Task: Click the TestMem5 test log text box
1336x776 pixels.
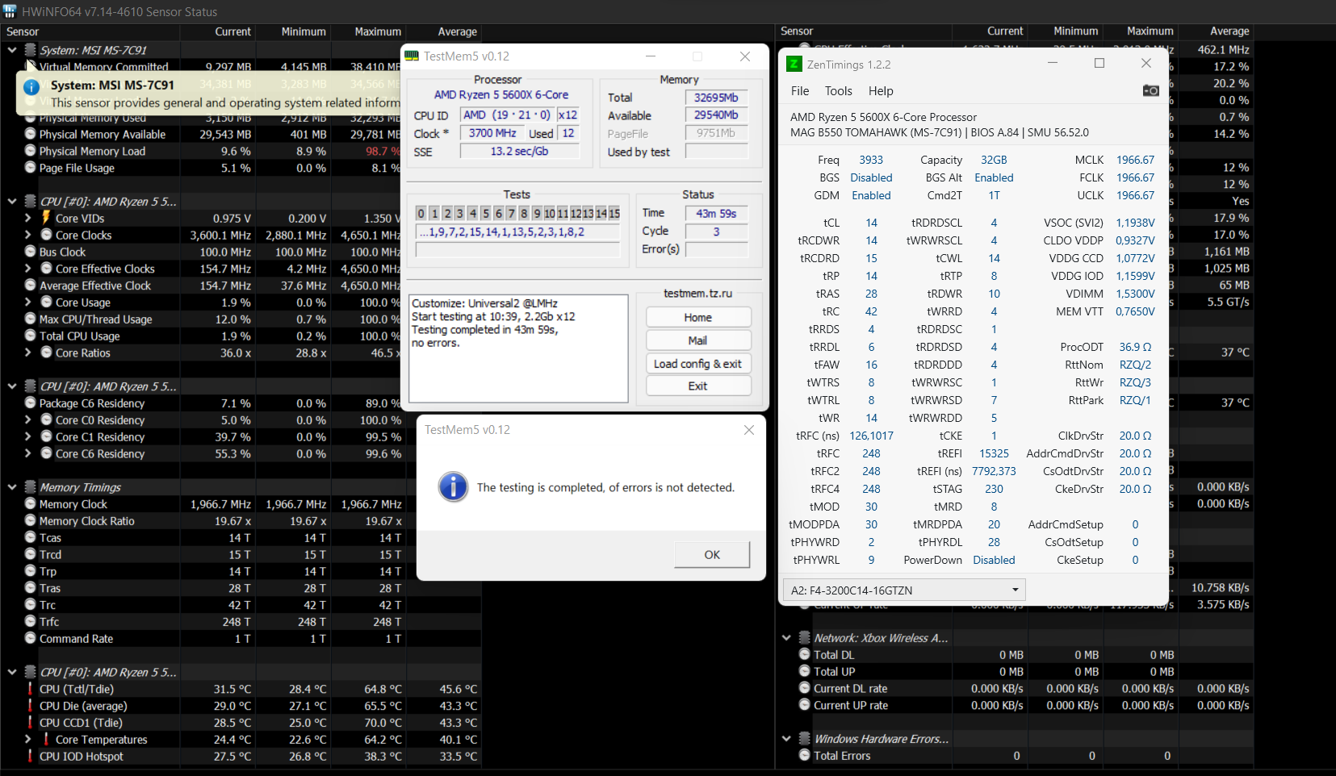Action: click(x=518, y=348)
